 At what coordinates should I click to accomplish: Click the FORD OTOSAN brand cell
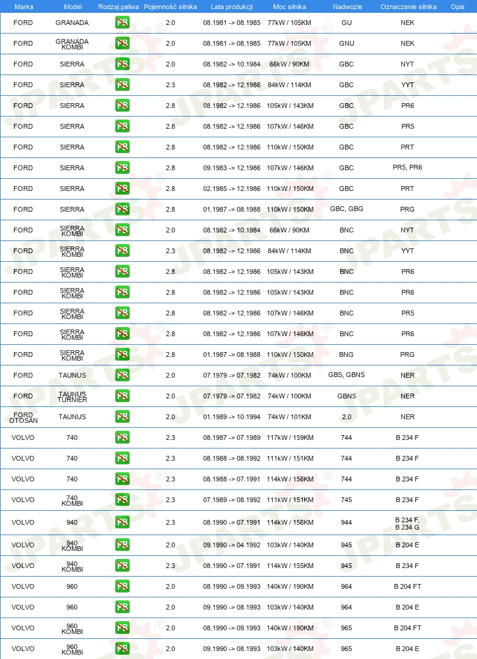tap(24, 418)
